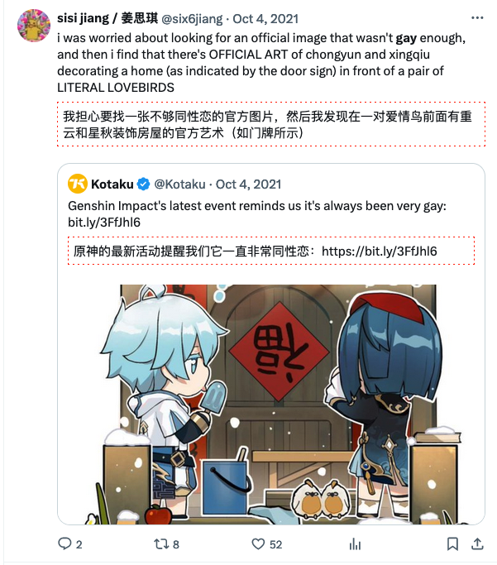Bookmark this tweet
The image size is (497, 565).
point(452,543)
